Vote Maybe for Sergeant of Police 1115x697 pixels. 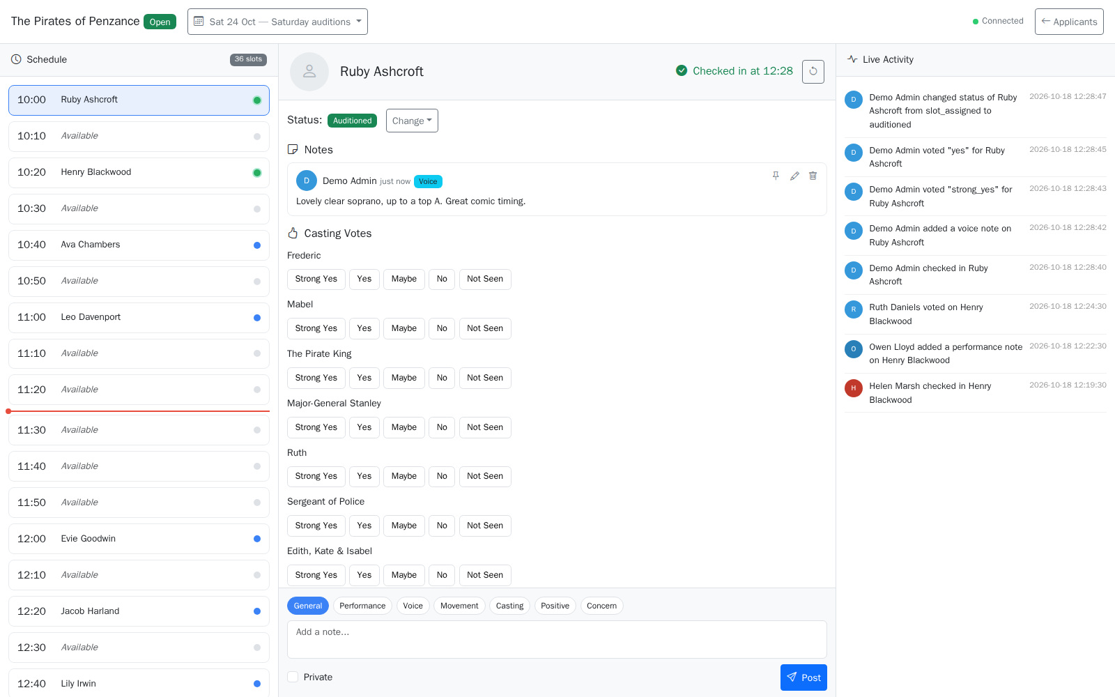pyautogui.click(x=404, y=526)
